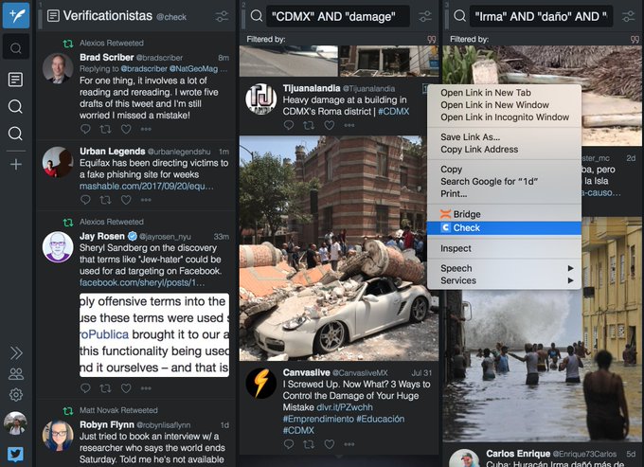Open the sidebar search box icon
Image resolution: width=644 pixels, height=467 pixels.
(16, 47)
